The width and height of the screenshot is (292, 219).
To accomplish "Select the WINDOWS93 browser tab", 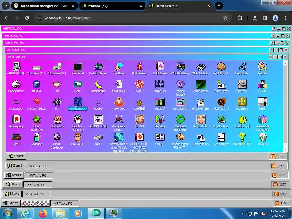I will [x=180, y=6].
